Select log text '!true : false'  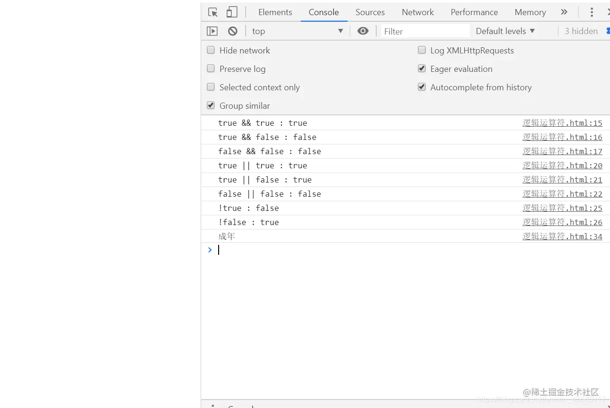[x=248, y=208]
